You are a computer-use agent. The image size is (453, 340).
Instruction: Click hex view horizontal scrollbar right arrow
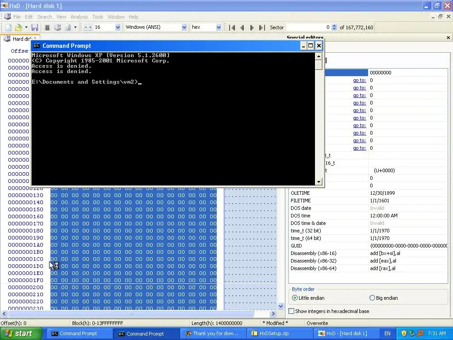click(273, 314)
